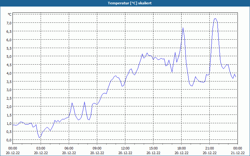The height and width of the screenshot is (156, 250).
Task: Click the 1,0 y-axis label
Action: [9, 123]
